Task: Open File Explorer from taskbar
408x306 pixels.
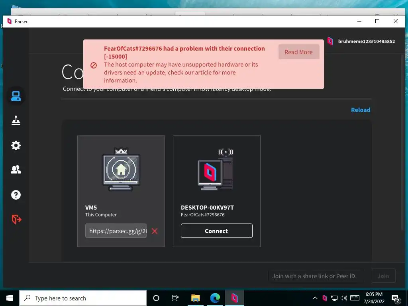Action: [195, 298]
